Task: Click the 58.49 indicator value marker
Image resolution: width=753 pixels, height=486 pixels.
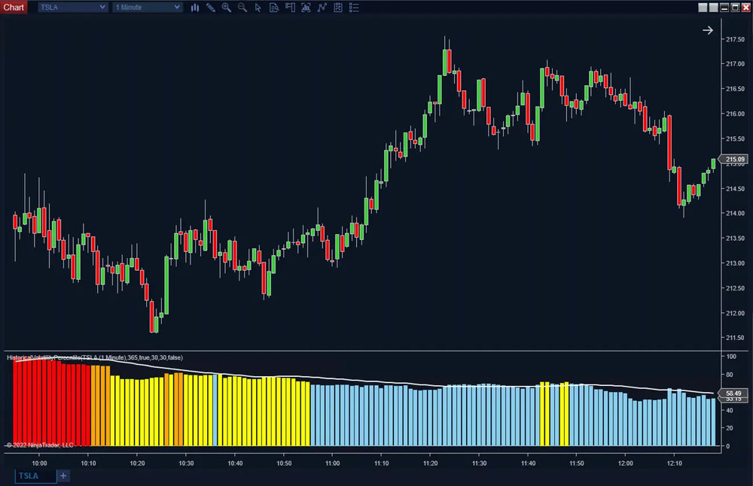Action: 733,392
